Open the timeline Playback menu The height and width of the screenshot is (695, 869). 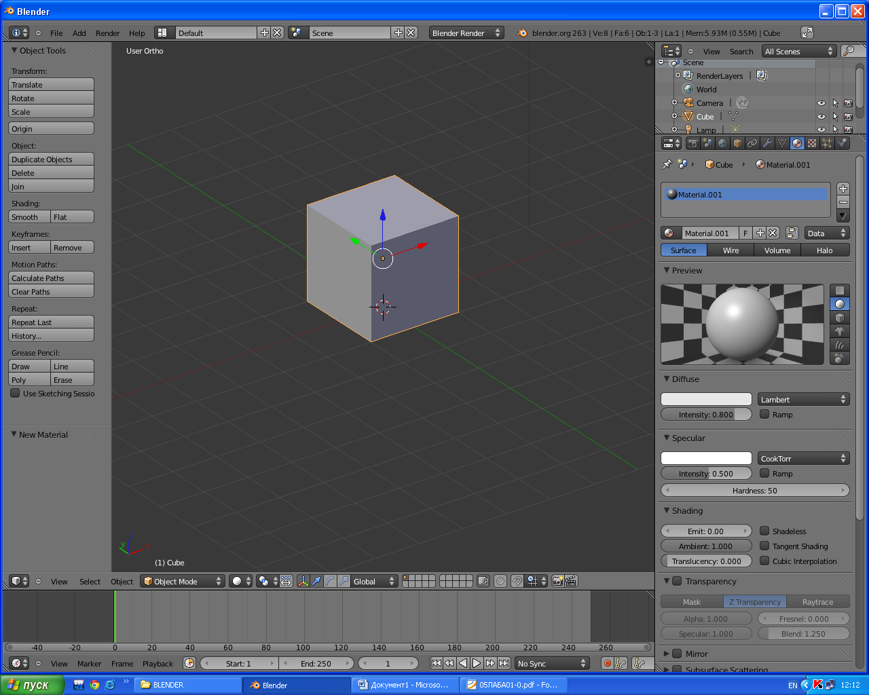coord(158,663)
